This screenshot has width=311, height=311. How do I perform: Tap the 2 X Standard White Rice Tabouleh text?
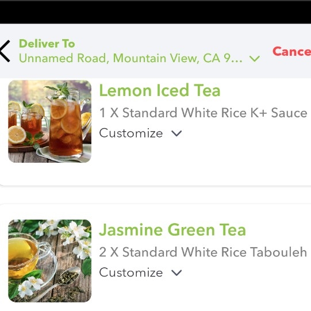(x=203, y=252)
